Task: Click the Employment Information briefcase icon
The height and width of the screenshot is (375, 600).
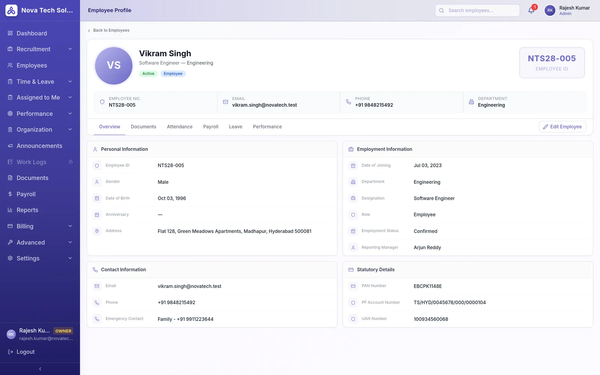Action: pos(351,149)
